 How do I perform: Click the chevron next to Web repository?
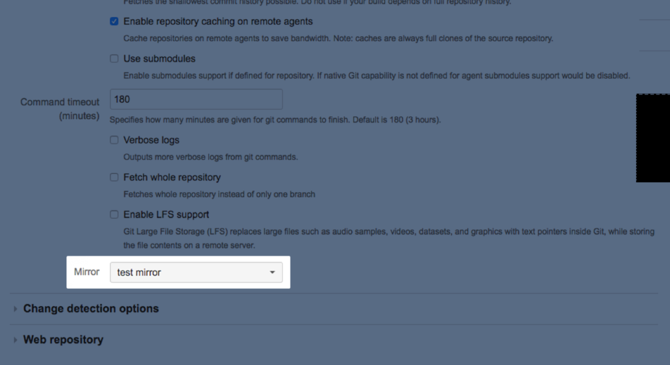[x=15, y=339]
